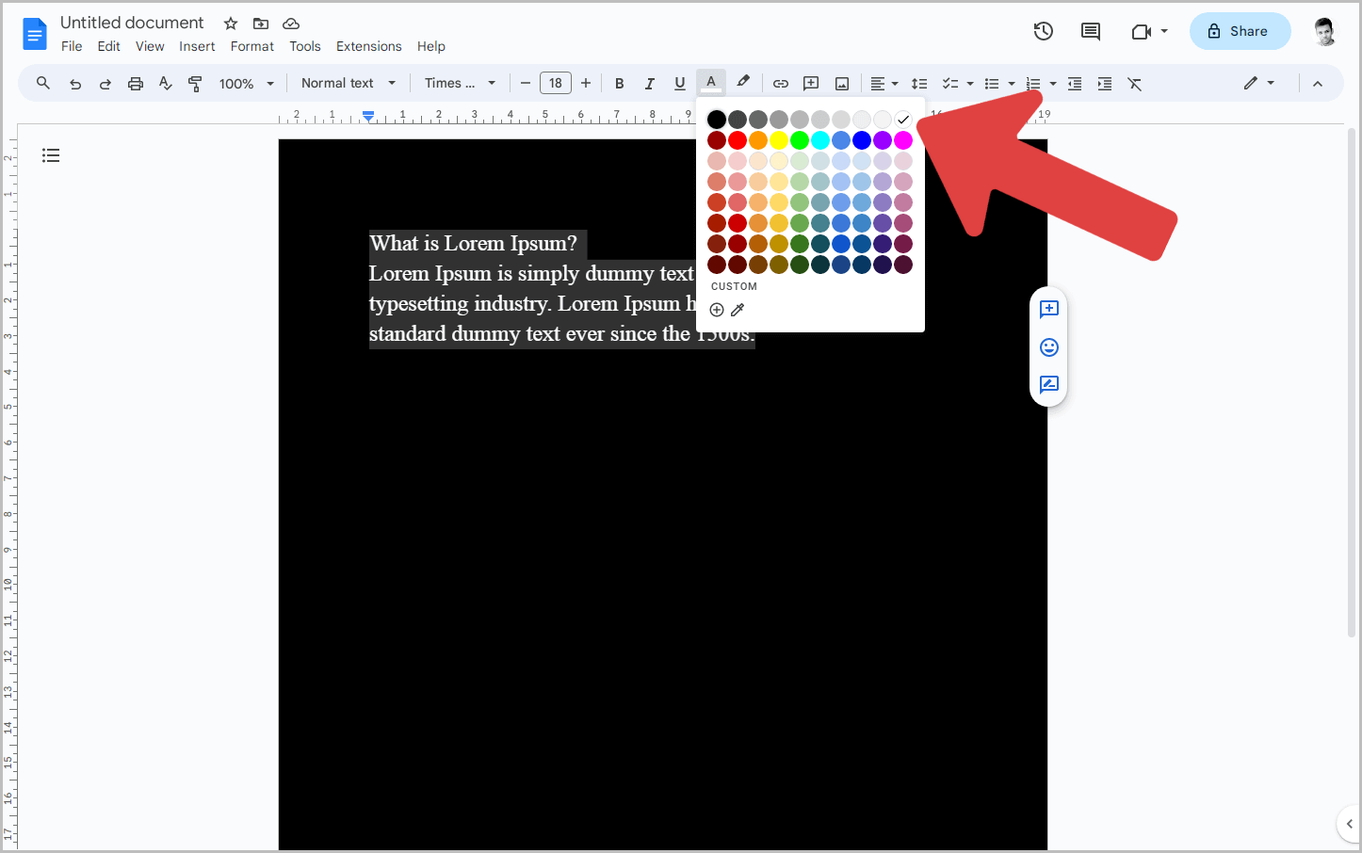Insert a link
The image size is (1362, 853).
click(x=781, y=83)
